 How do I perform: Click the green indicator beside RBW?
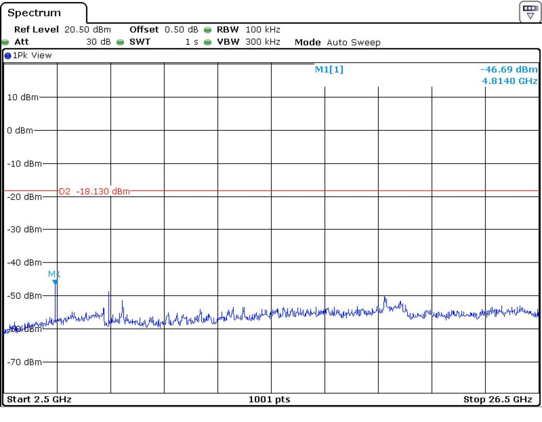tap(207, 30)
